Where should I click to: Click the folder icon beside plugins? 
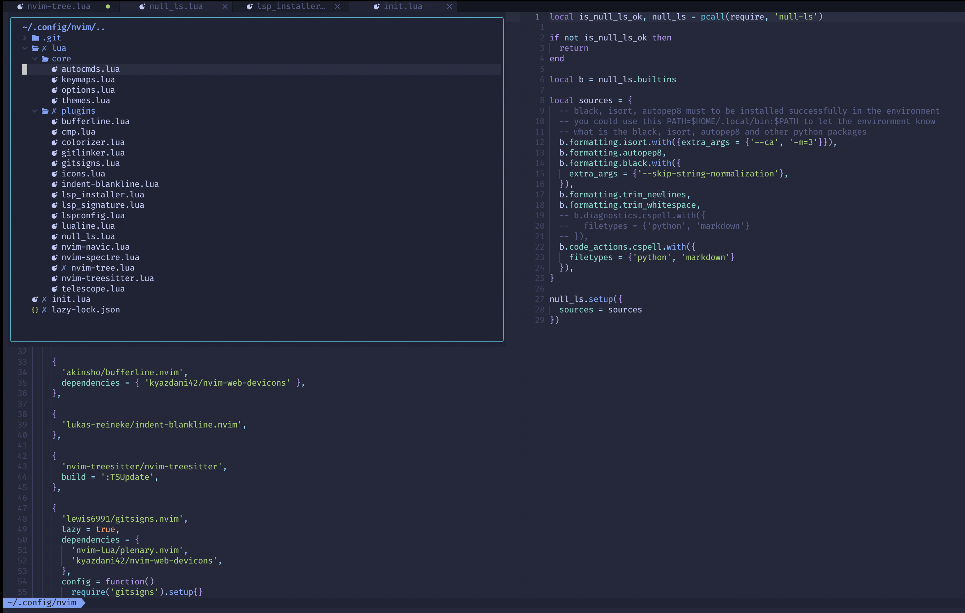[x=45, y=111]
